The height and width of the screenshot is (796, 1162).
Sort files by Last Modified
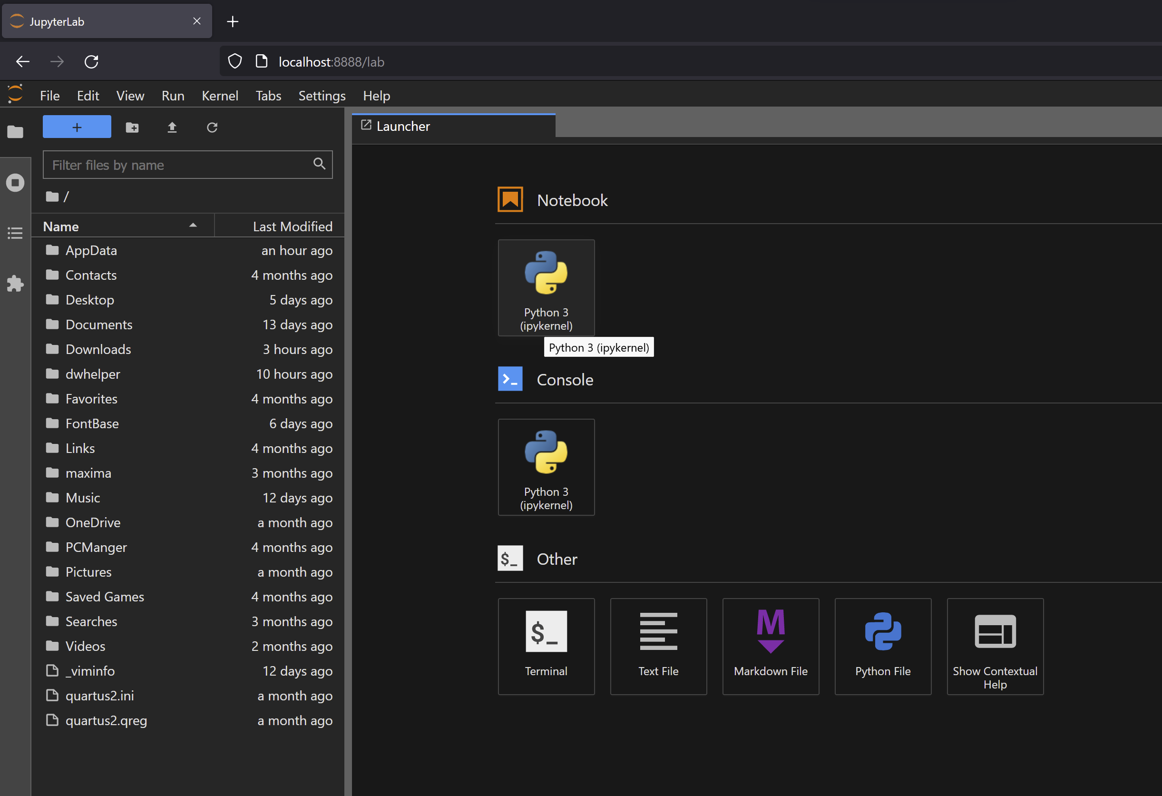(x=292, y=226)
